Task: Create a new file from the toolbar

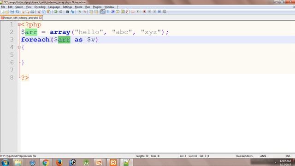Action: click(3, 12)
